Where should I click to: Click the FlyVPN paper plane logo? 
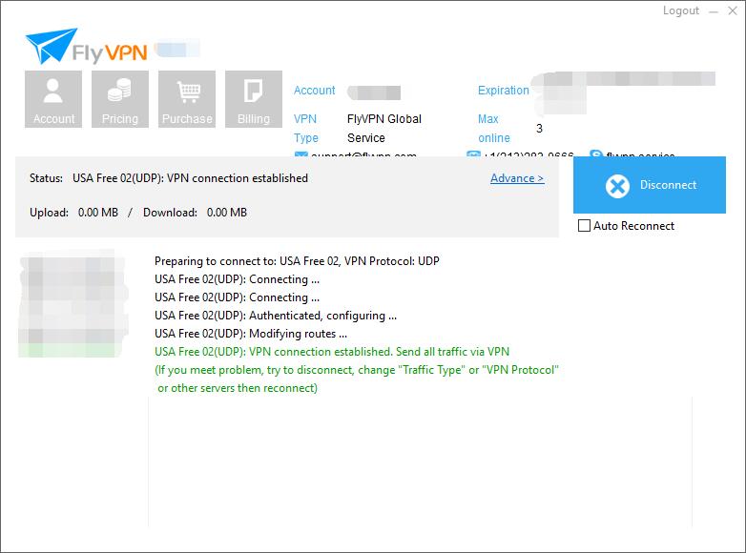[86, 47]
